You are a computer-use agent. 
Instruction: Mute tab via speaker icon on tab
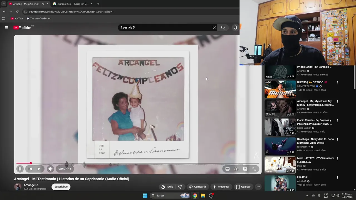coord(43,4)
